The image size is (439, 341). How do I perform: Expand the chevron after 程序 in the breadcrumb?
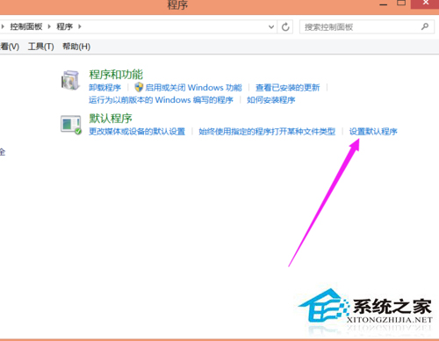point(80,26)
